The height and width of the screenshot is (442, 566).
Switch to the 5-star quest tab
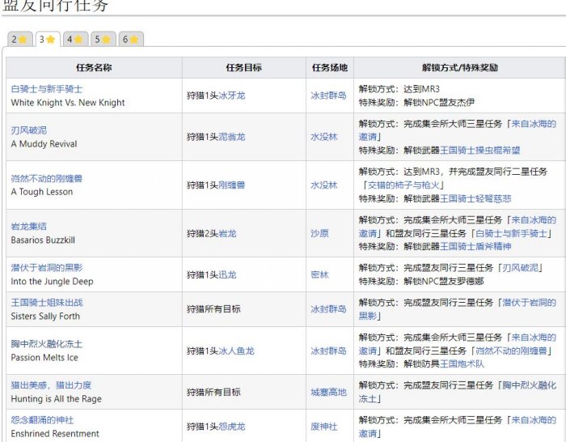point(103,39)
